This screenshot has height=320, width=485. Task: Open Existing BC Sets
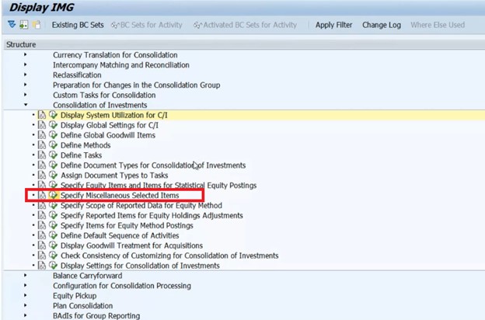pyautogui.click(x=78, y=25)
